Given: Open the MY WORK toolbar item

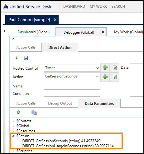Looking at the screenshot, I should pyautogui.click(x=98, y=7).
